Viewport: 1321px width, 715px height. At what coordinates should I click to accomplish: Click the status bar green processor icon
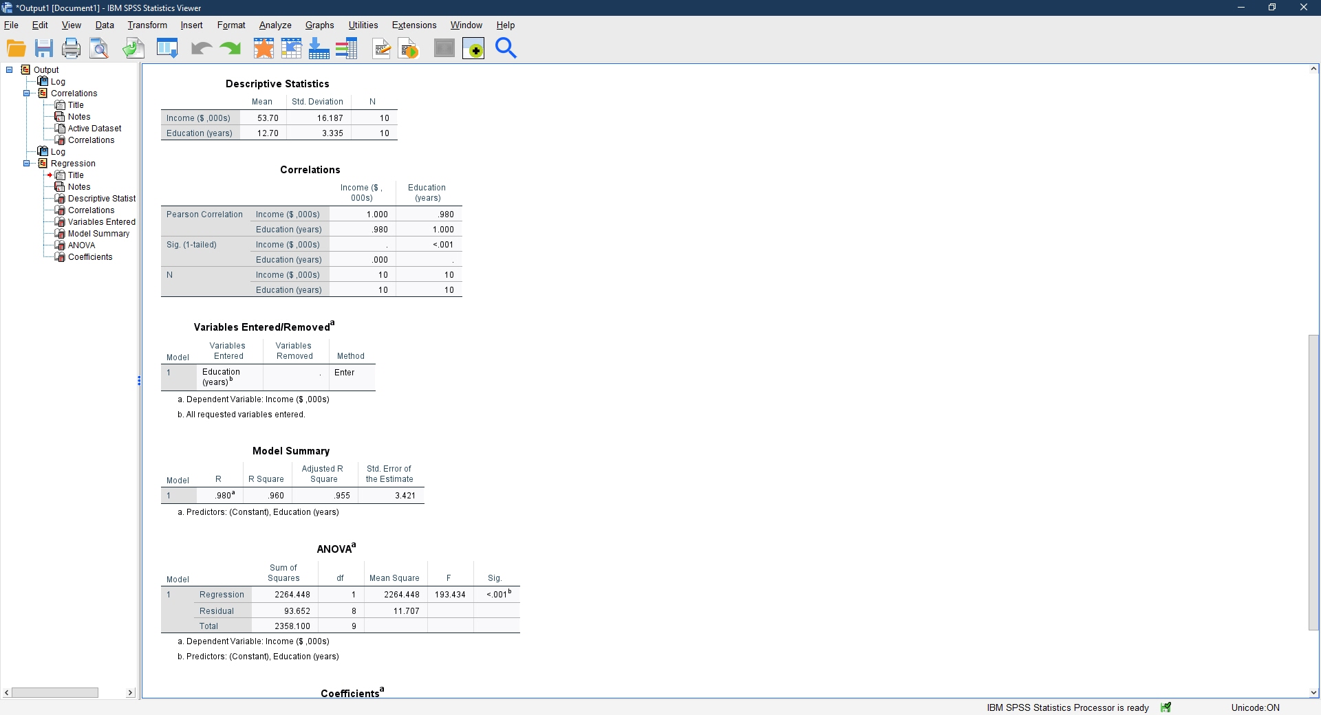click(1166, 707)
